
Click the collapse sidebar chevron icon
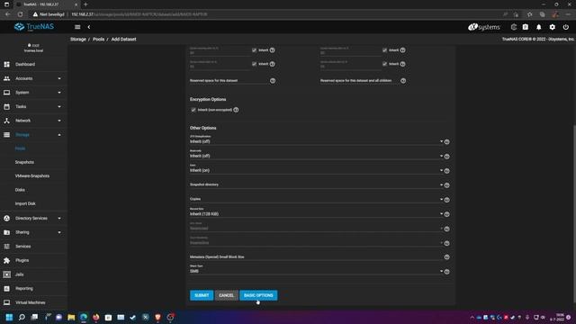[89, 27]
